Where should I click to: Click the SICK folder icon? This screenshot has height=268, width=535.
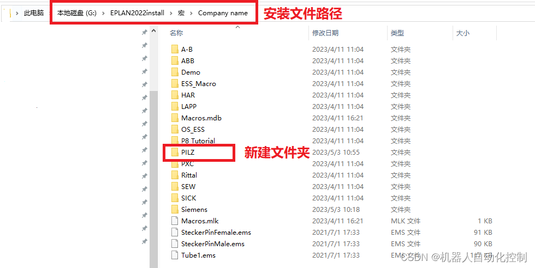point(175,198)
